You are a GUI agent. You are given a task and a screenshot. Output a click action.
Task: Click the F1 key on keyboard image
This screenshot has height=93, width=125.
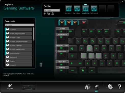point(84,31)
